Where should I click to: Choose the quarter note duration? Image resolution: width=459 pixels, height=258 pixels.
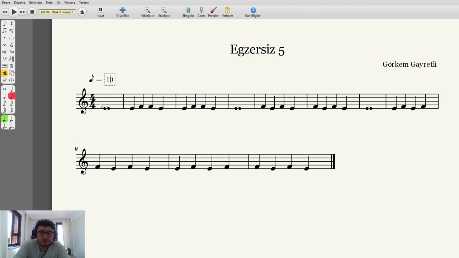tap(5, 96)
